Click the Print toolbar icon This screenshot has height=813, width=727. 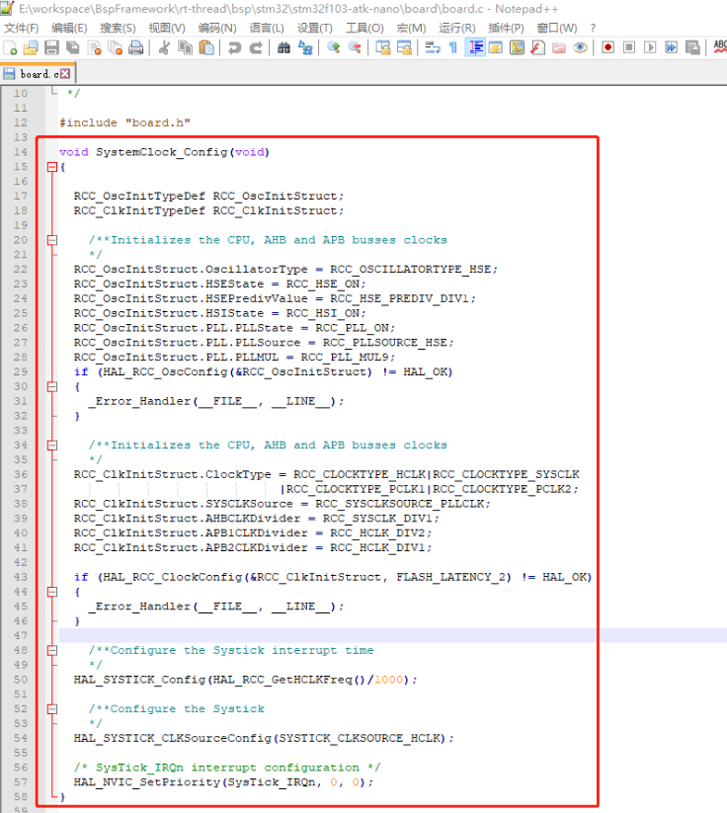[x=136, y=47]
